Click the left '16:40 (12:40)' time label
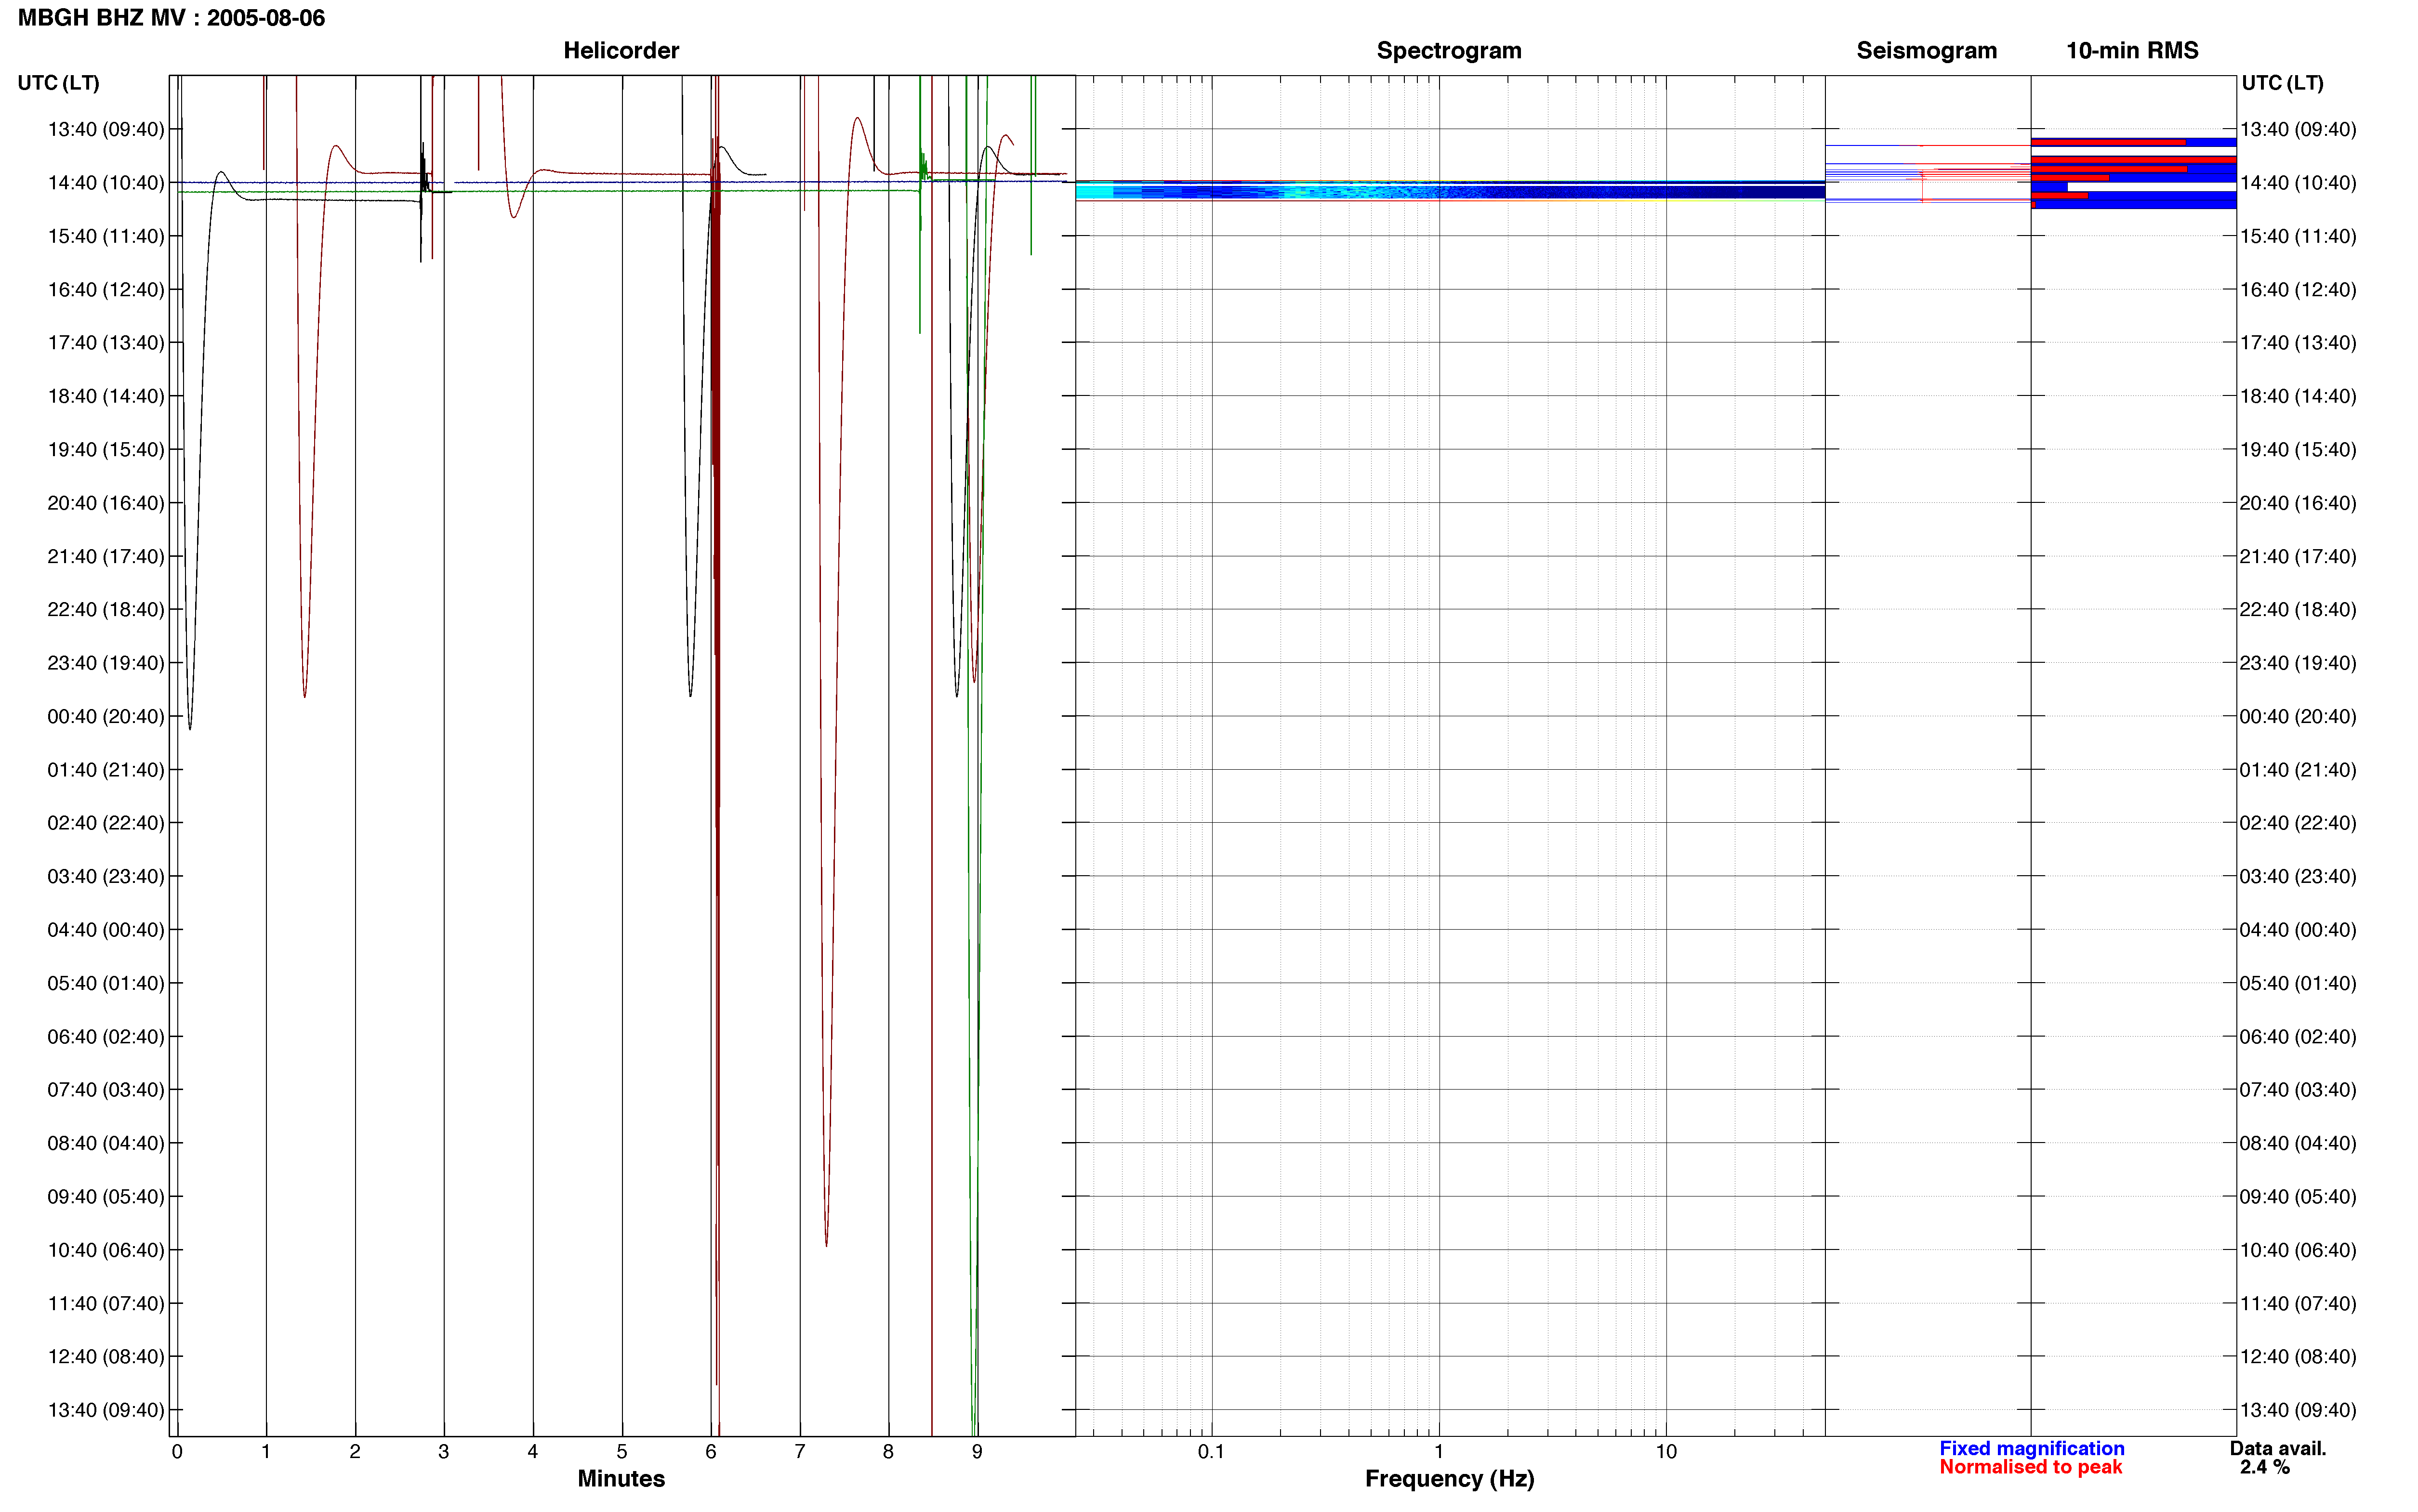Viewport: 2418px width, 1512px height. point(106,290)
